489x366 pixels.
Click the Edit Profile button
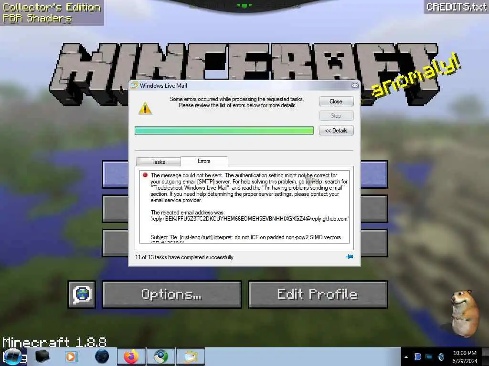(318, 295)
